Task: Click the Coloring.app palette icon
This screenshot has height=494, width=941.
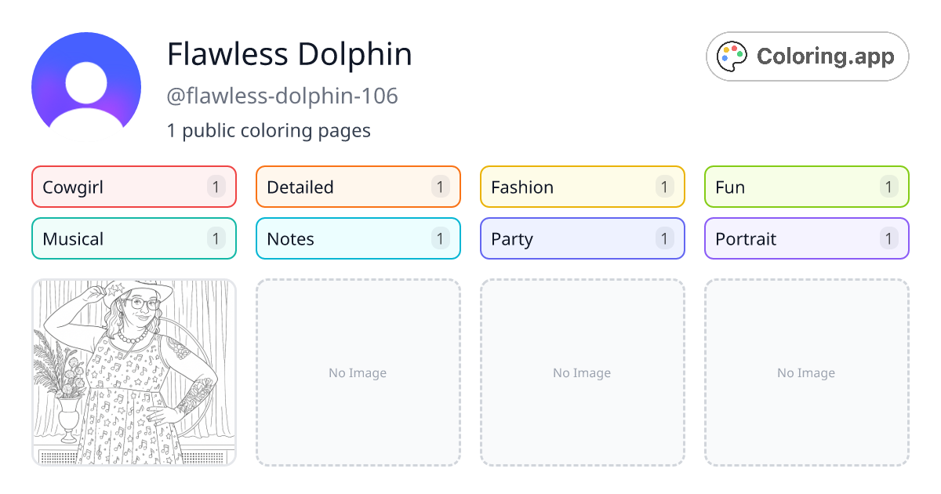Action: click(x=732, y=55)
